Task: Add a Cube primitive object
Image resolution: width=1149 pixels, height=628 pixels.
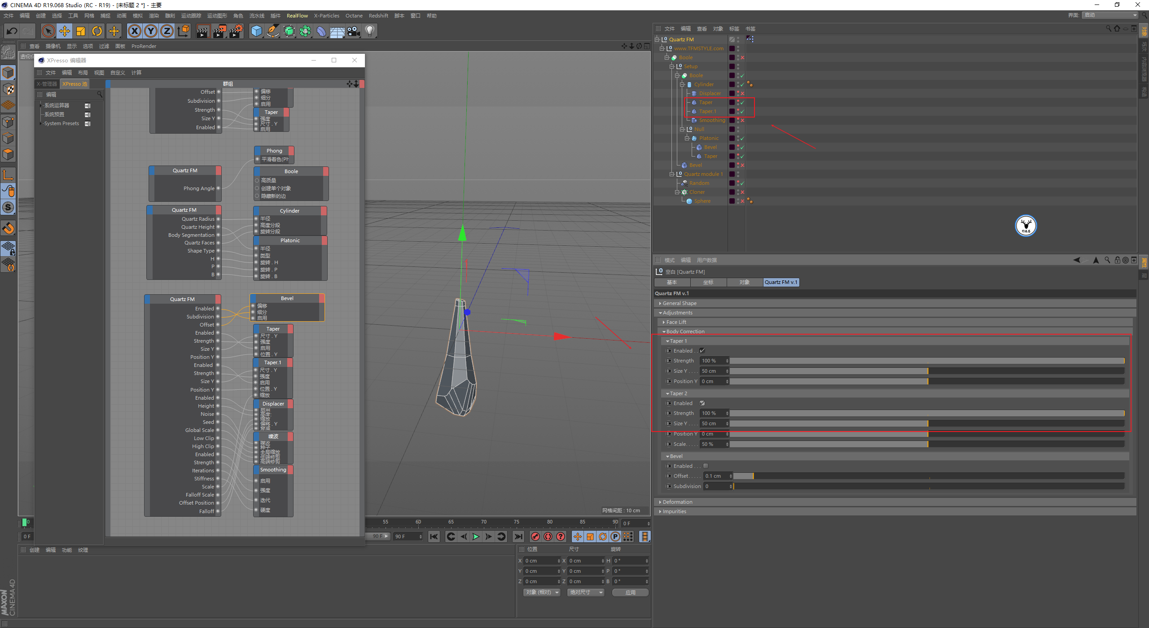Action: point(256,31)
